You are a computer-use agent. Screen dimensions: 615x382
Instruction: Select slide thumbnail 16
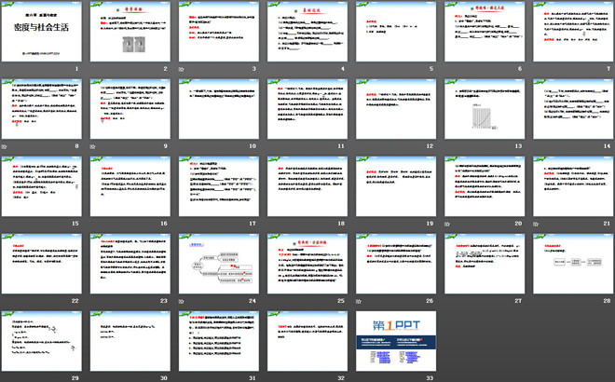(x=130, y=186)
